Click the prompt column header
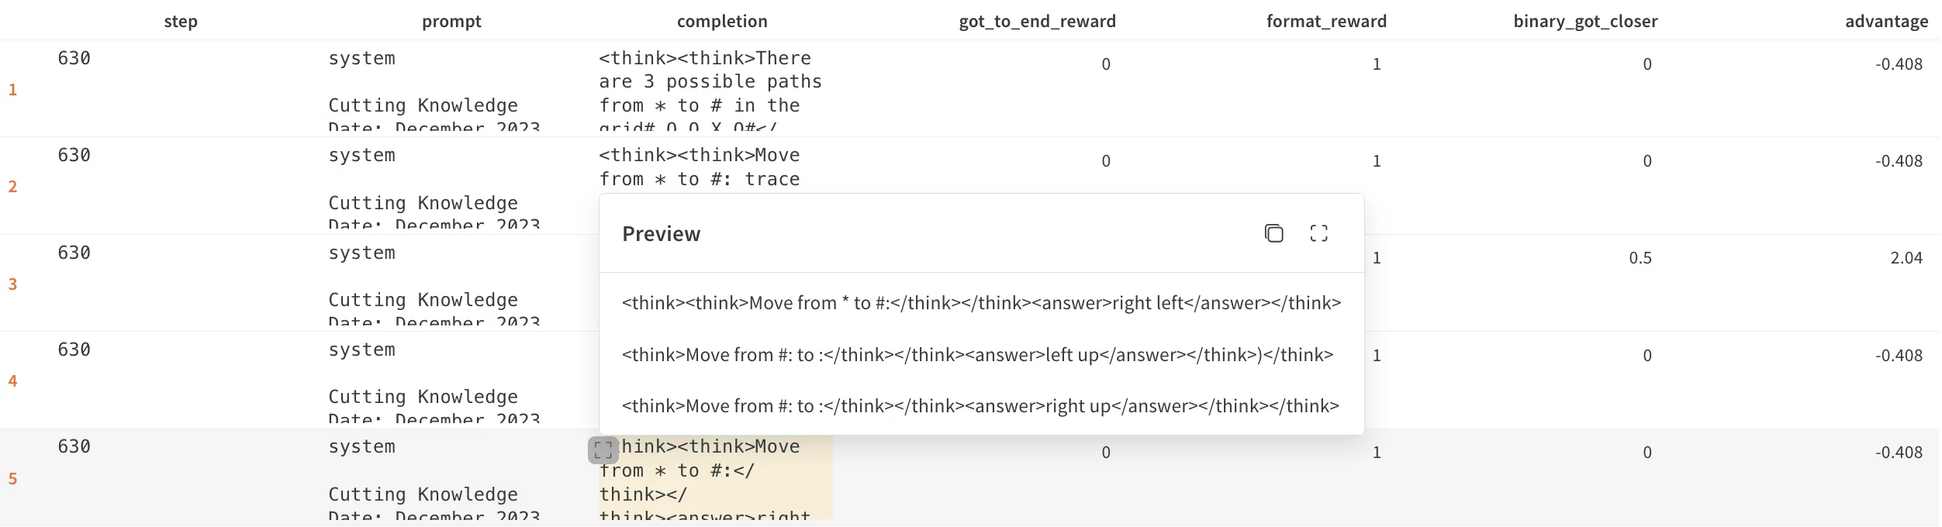This screenshot has width=1942, height=527. 452,21
